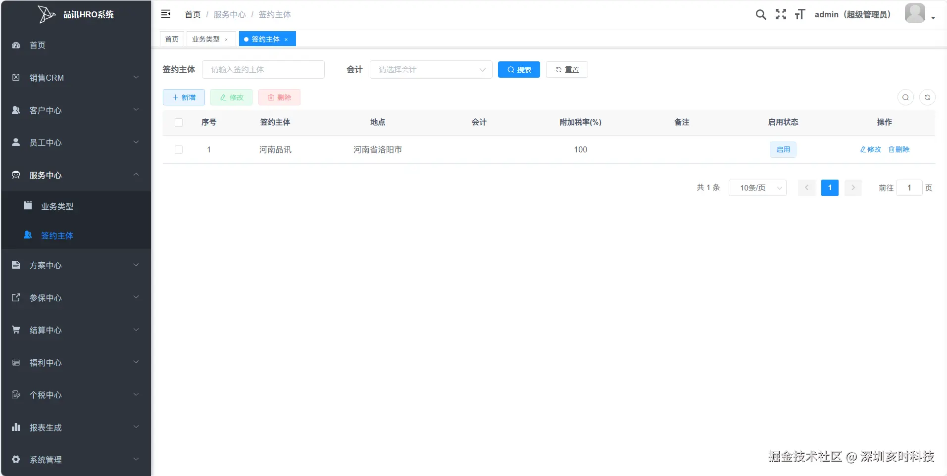Image resolution: width=947 pixels, height=476 pixels.
Task: Close the 签约主体 tab
Action: tap(286, 40)
